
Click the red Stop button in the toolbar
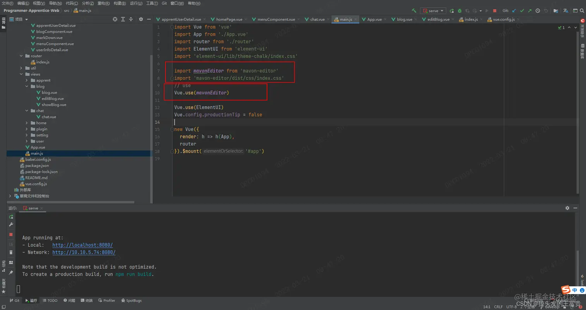(x=495, y=11)
